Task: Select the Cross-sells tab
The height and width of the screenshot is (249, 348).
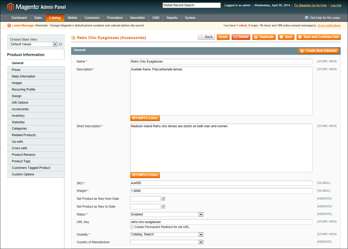Action: click(x=36, y=148)
